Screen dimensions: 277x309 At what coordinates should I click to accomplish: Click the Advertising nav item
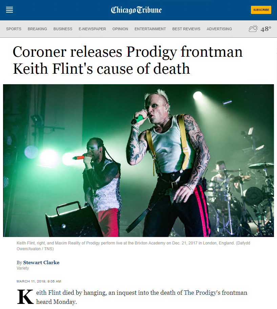219,29
